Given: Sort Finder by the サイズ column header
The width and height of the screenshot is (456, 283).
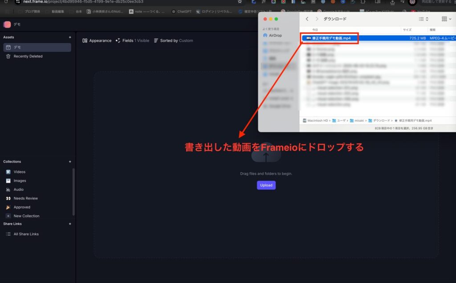Looking at the screenshot, I should coord(407,30).
